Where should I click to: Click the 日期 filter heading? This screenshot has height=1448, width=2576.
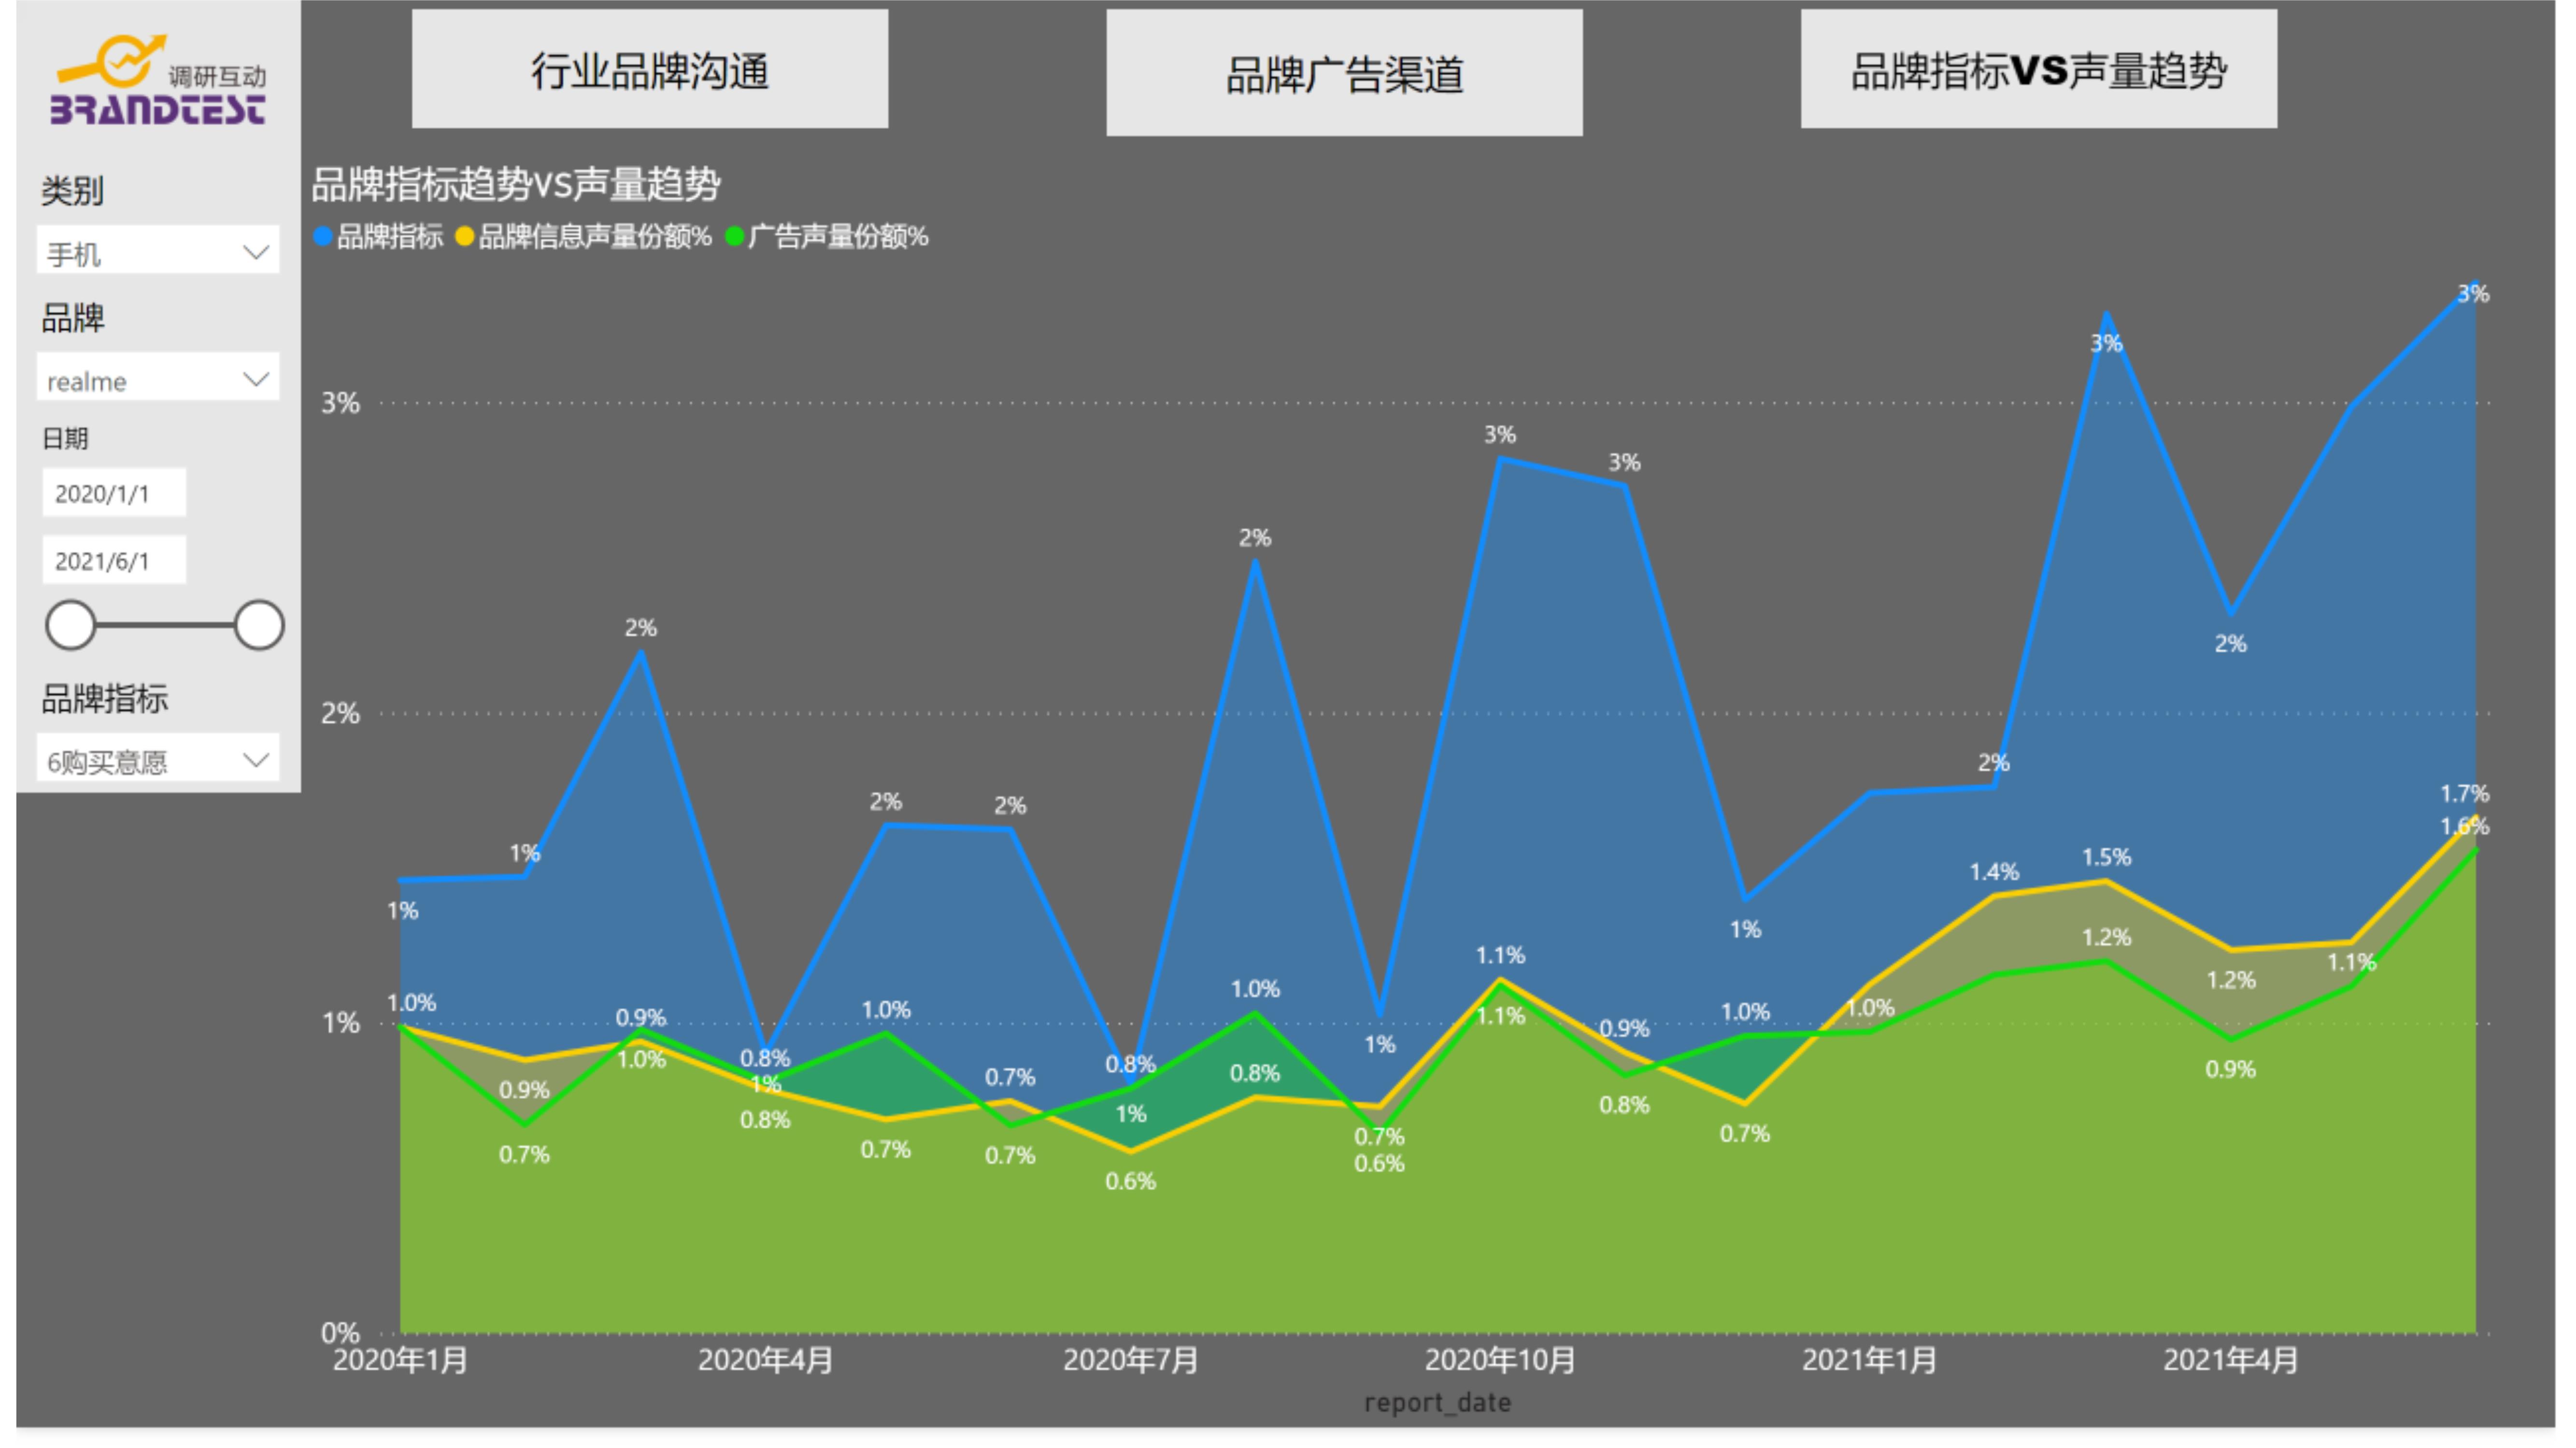point(65,438)
